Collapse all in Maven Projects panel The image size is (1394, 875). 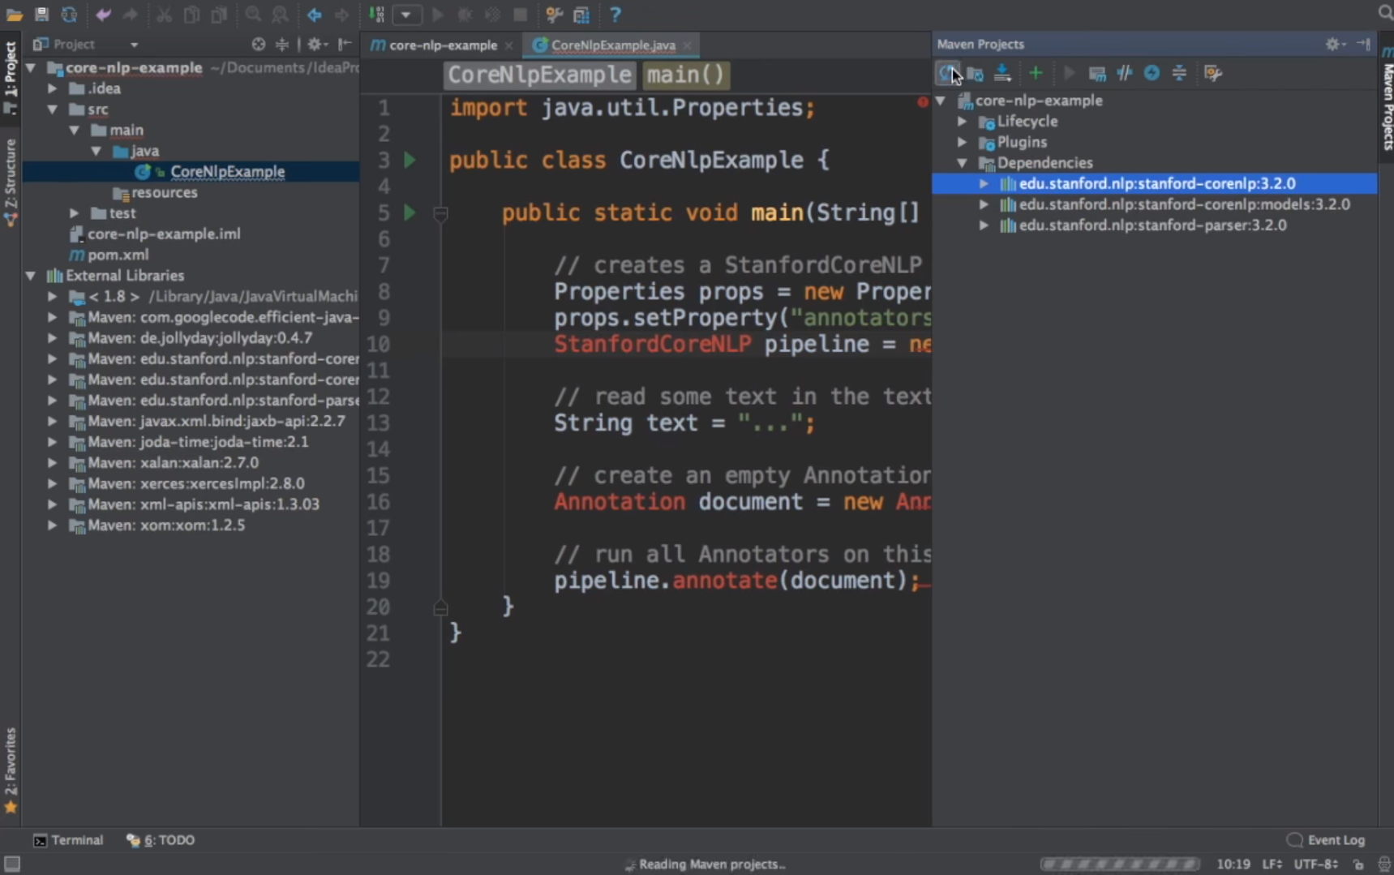[x=1179, y=73]
